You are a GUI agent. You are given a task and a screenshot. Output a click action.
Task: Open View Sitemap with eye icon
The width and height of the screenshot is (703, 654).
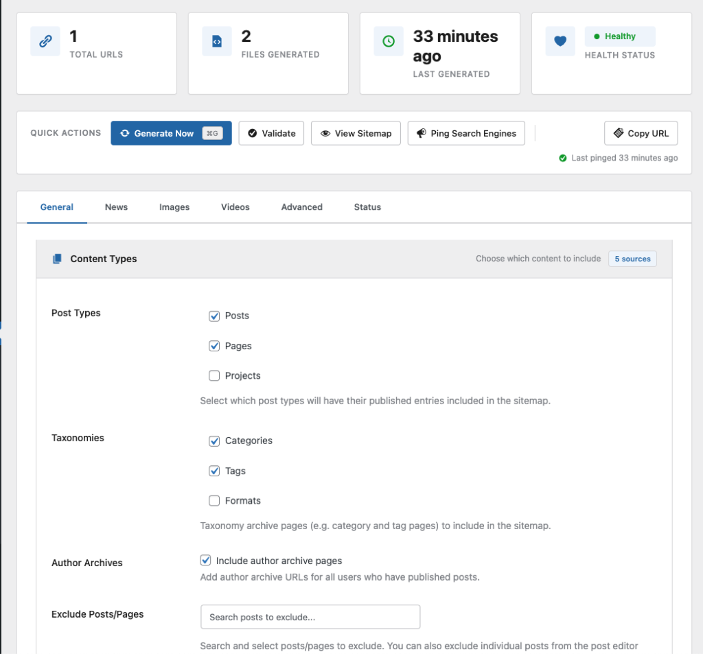(x=356, y=133)
